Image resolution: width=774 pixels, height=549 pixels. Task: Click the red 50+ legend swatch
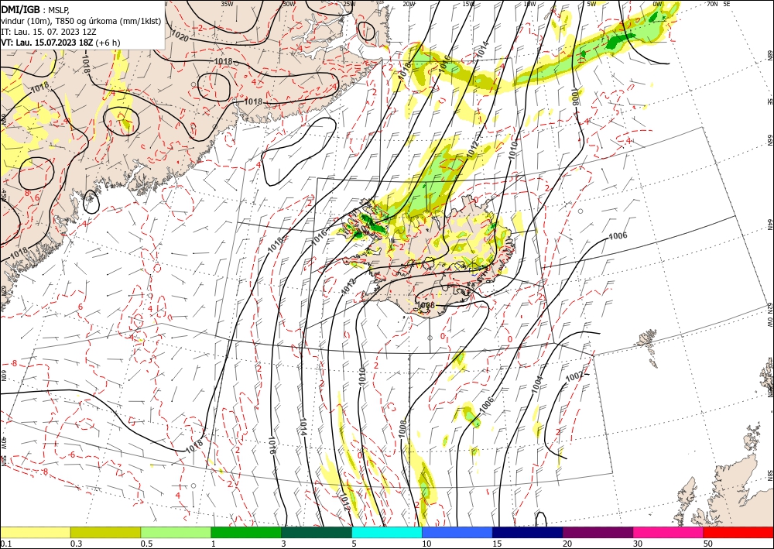point(738,533)
